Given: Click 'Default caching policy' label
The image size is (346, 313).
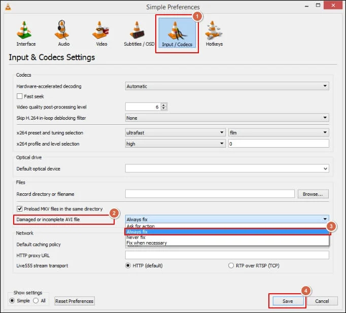Looking at the screenshot, I should (x=39, y=244).
